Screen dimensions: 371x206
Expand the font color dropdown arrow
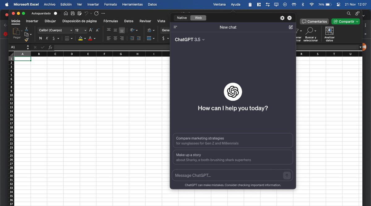point(95,39)
